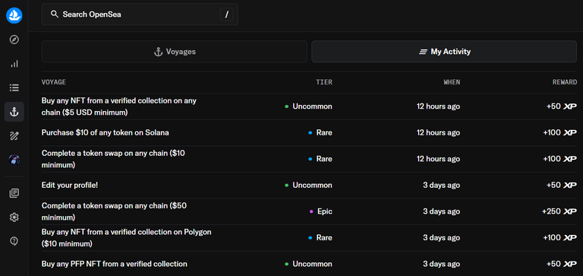Switch to the Voyages tab

point(175,52)
